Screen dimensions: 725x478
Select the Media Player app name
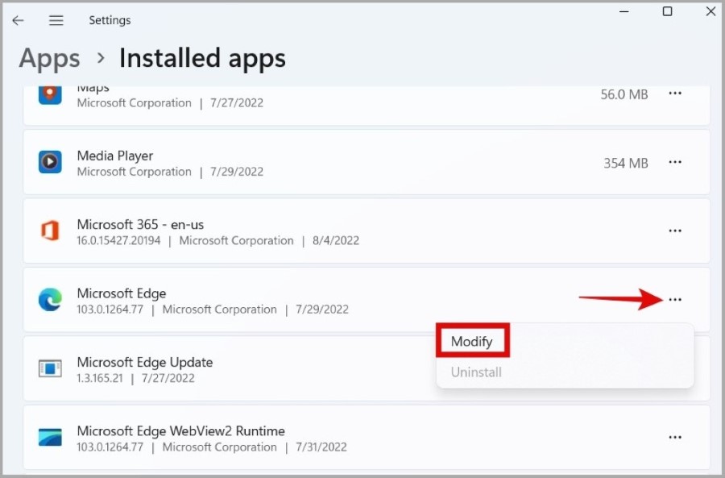tap(115, 156)
